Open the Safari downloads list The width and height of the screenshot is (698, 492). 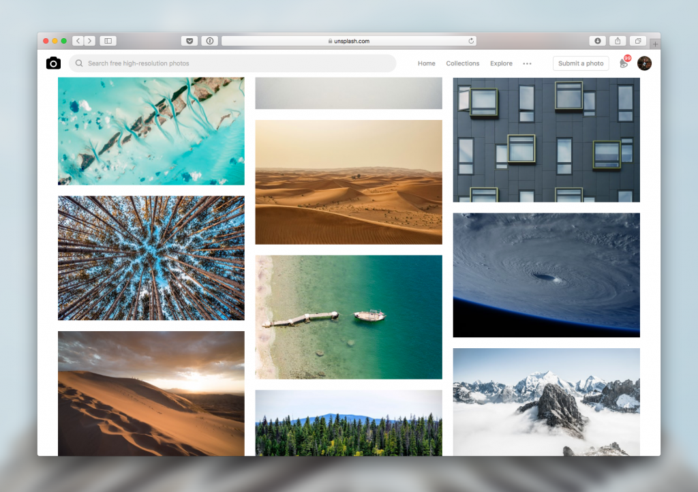[598, 41]
